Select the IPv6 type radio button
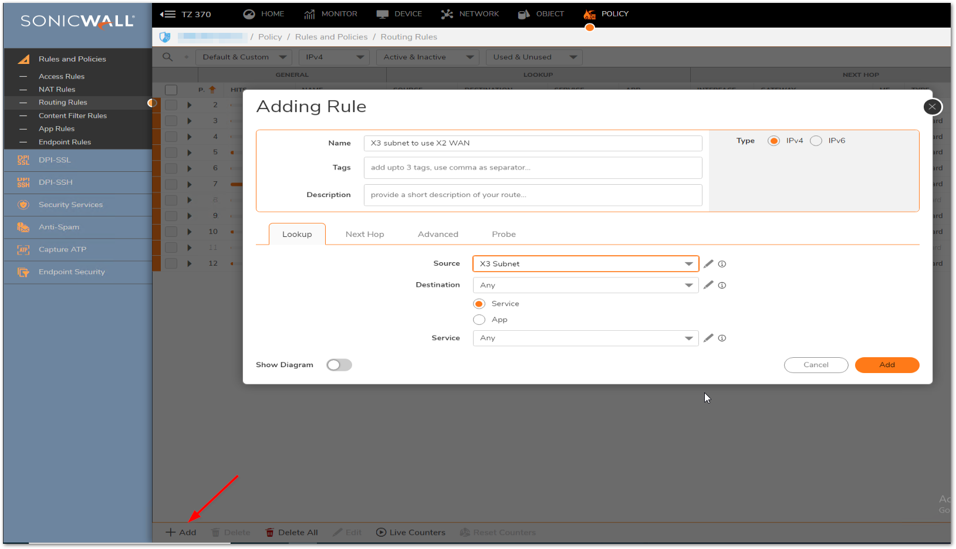This screenshot has height=549, width=956. point(816,141)
